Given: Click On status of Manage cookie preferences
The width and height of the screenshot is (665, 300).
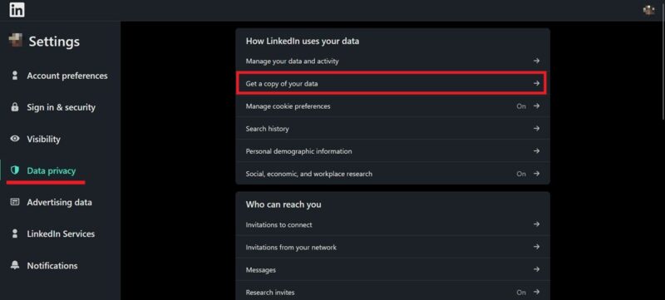Looking at the screenshot, I should click(521, 106).
